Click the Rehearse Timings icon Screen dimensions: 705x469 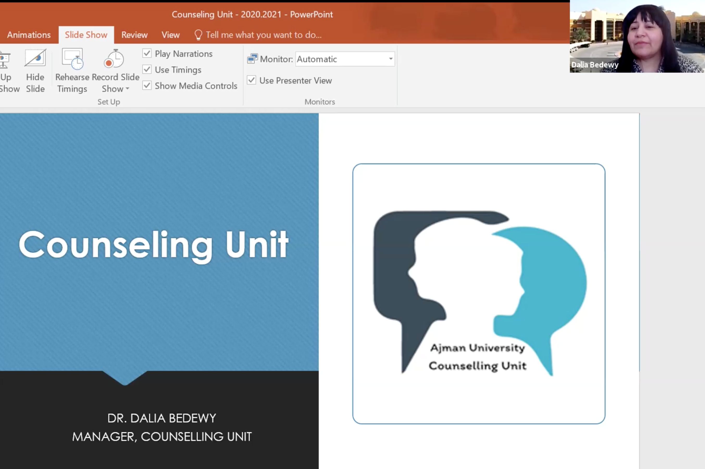tap(72, 59)
